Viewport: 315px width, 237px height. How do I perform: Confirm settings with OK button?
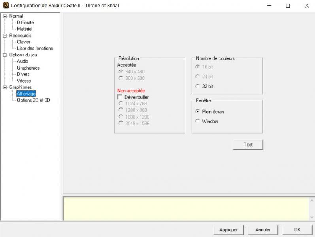(x=297, y=230)
